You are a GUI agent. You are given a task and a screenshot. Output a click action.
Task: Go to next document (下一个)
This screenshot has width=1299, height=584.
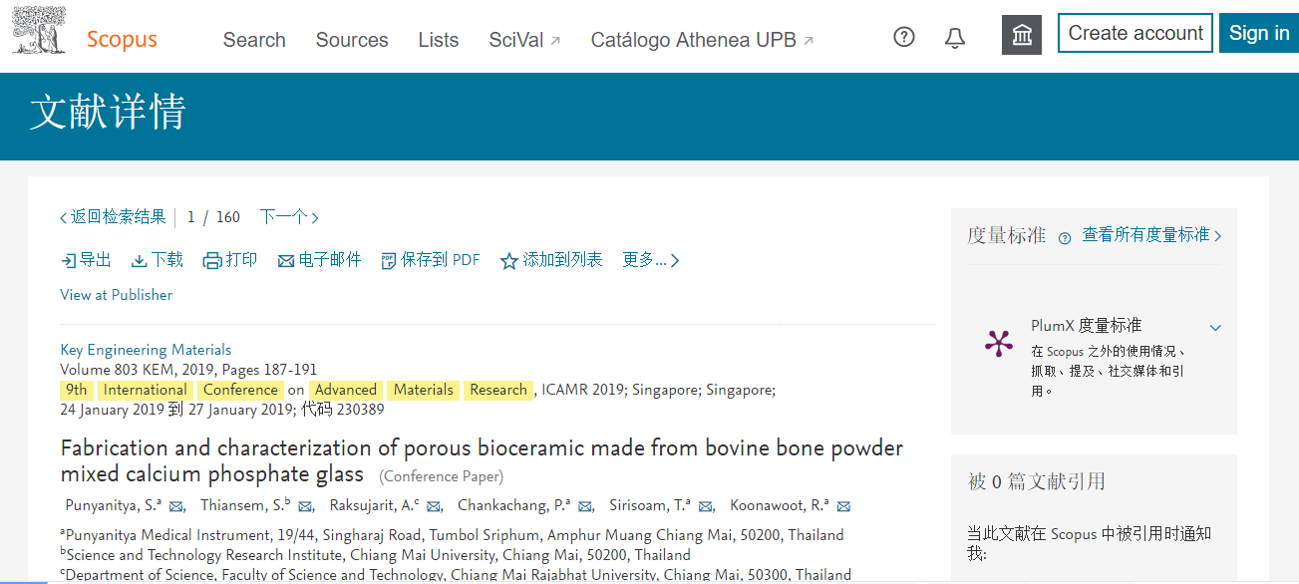[289, 217]
